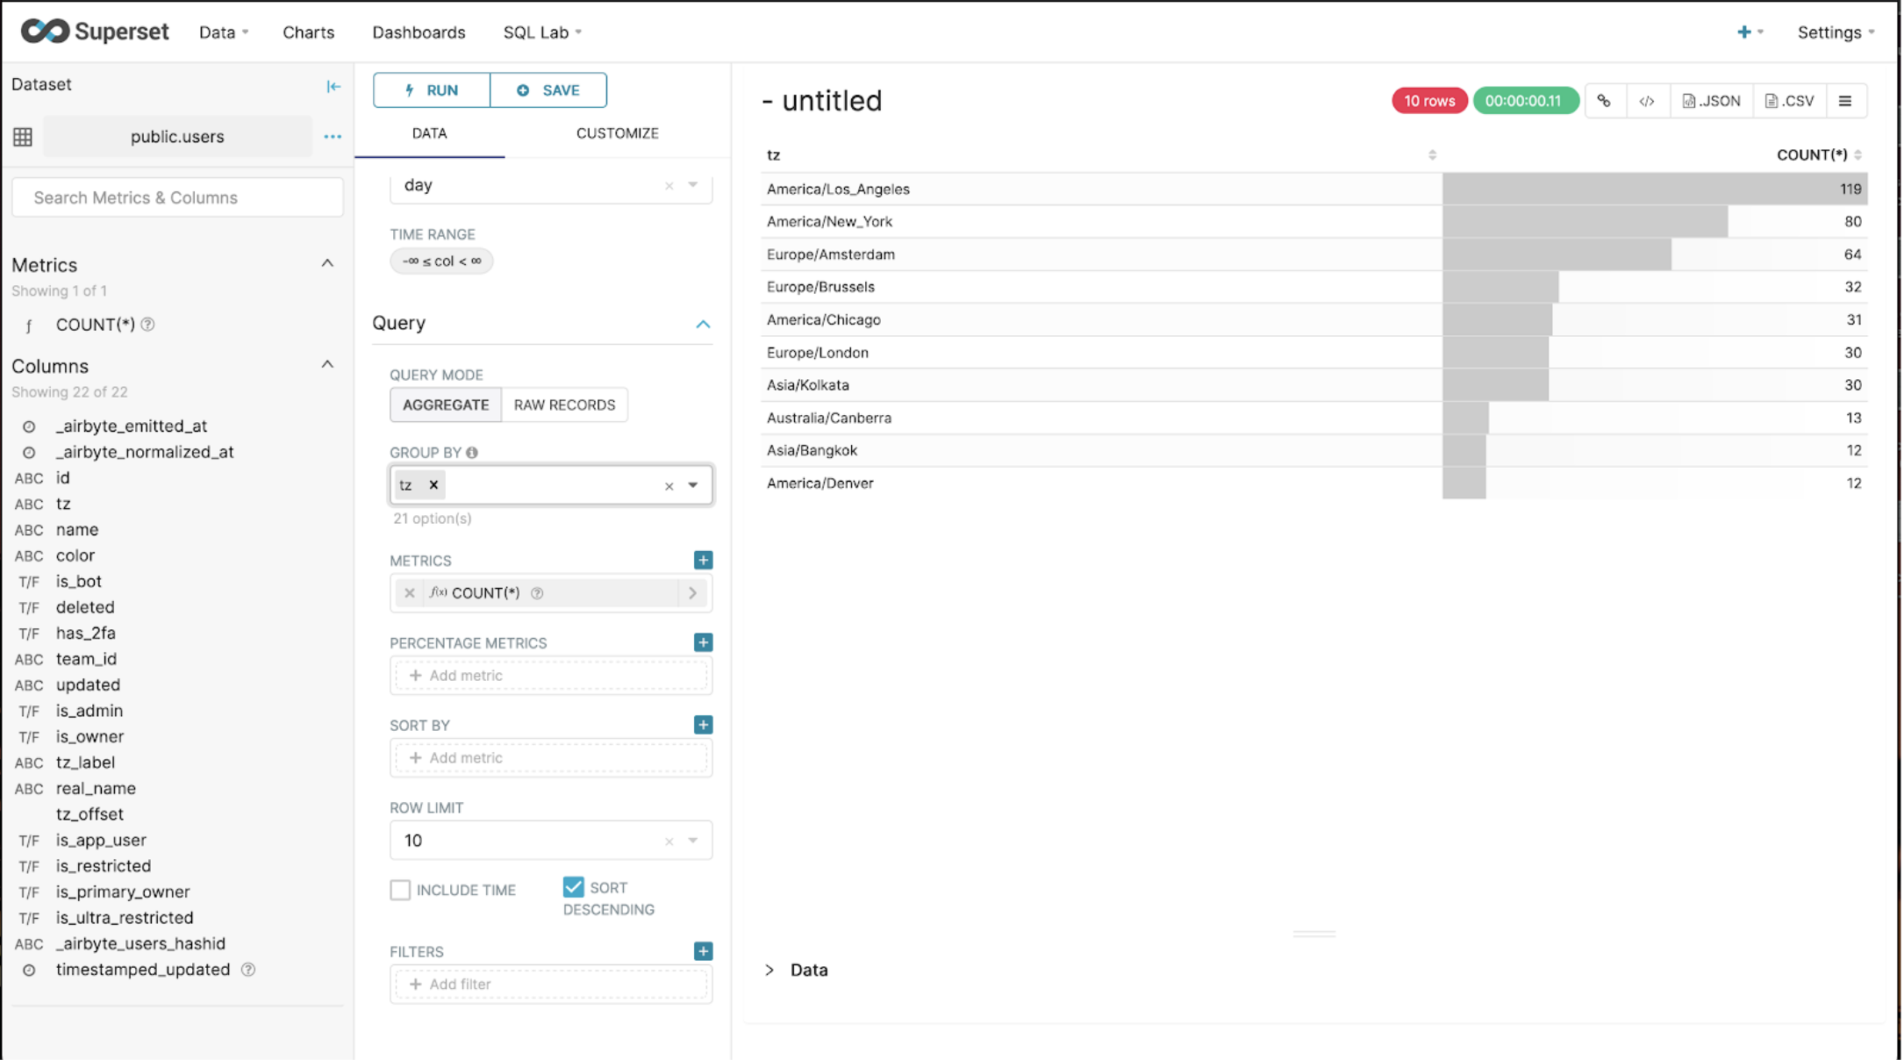This screenshot has height=1060, width=1904.
Task: Open the chart hamburger menu
Action: [1845, 101]
